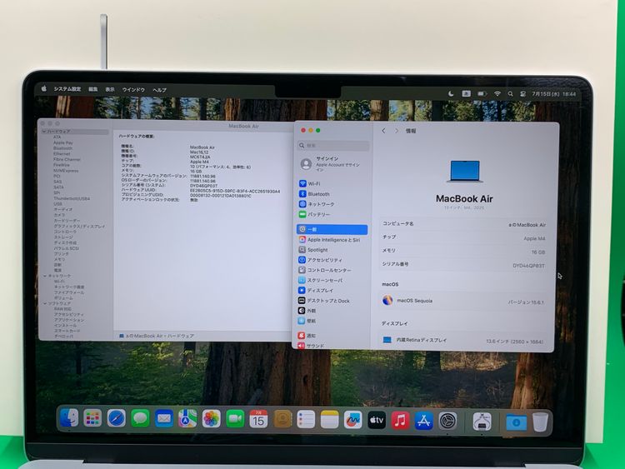This screenshot has width=625, height=469.
Task: Click battery status in menu bar
Action: click(x=482, y=93)
